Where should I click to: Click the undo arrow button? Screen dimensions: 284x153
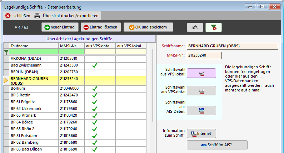[195, 27]
